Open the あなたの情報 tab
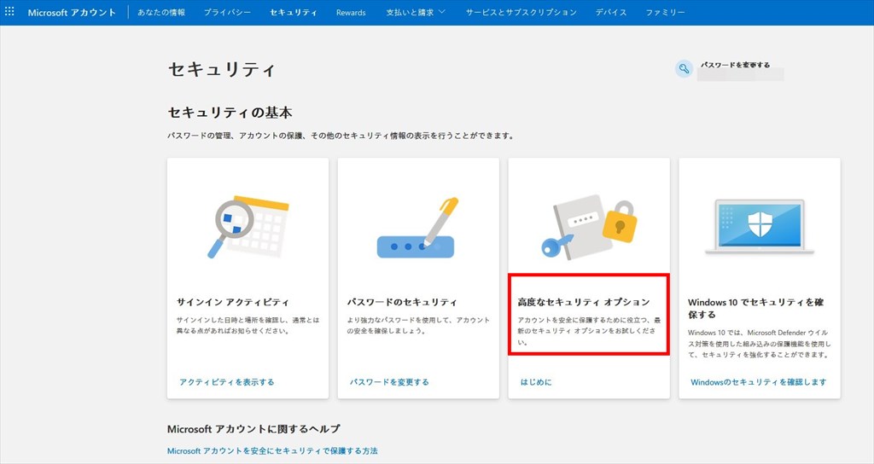874x464 pixels. click(162, 13)
